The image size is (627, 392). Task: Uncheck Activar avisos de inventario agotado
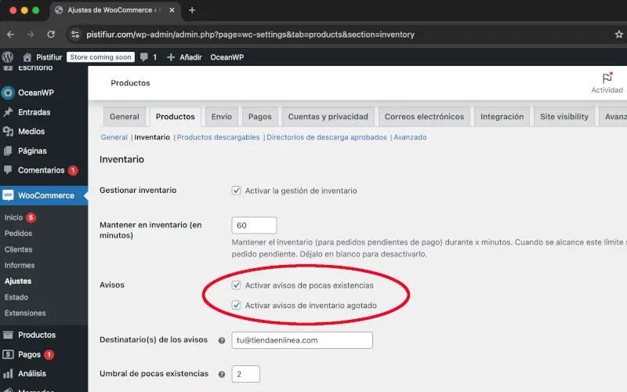tap(237, 305)
